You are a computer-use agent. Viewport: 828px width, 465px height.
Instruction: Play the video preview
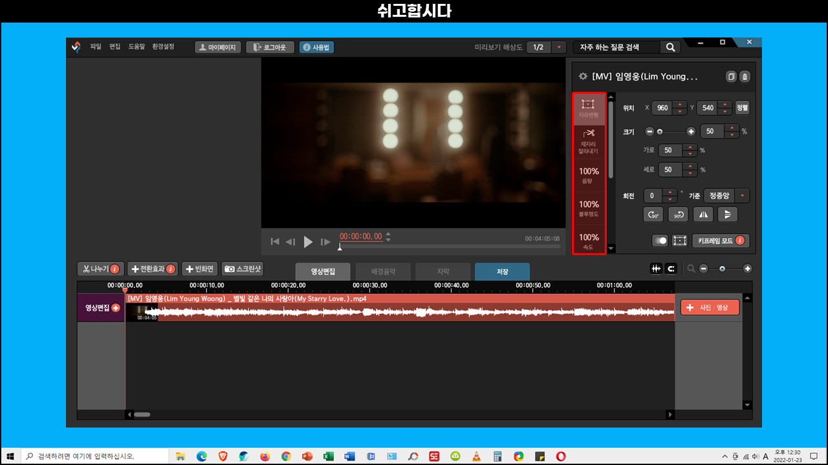(x=309, y=242)
